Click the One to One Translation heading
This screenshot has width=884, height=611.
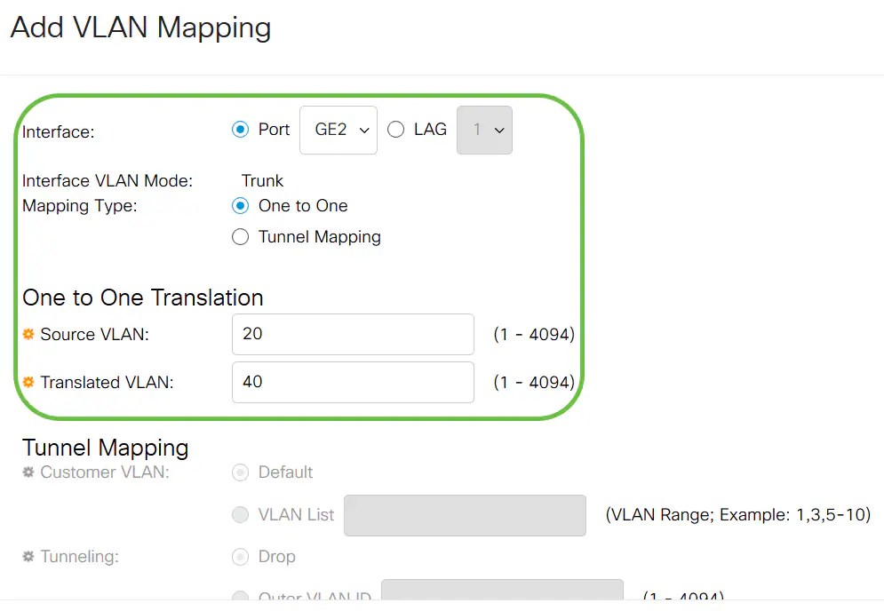(142, 298)
